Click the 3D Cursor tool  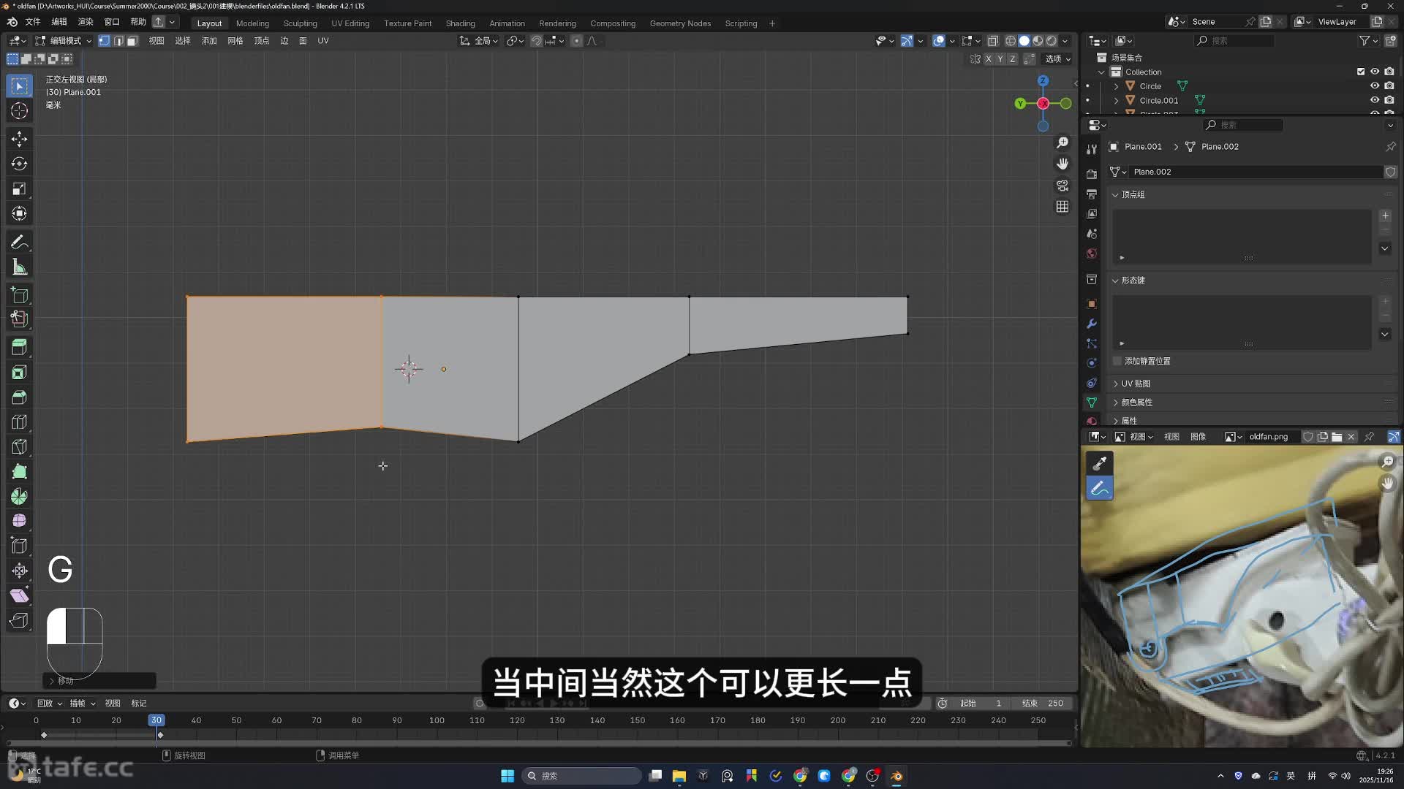point(20,111)
